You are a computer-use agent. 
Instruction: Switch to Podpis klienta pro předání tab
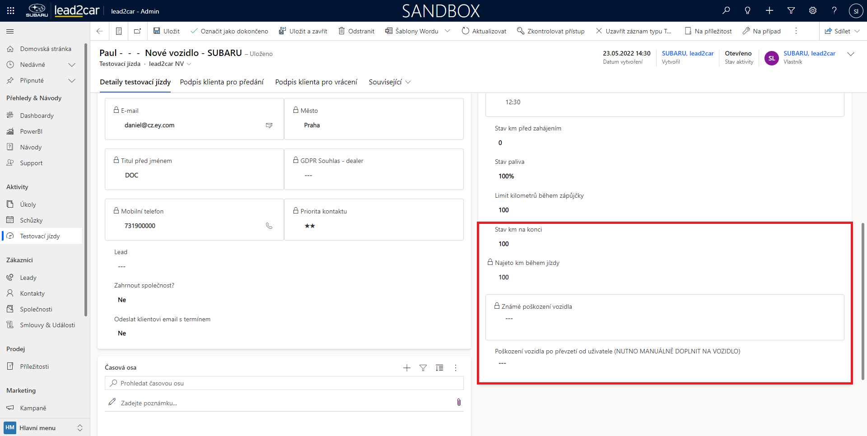pos(222,82)
